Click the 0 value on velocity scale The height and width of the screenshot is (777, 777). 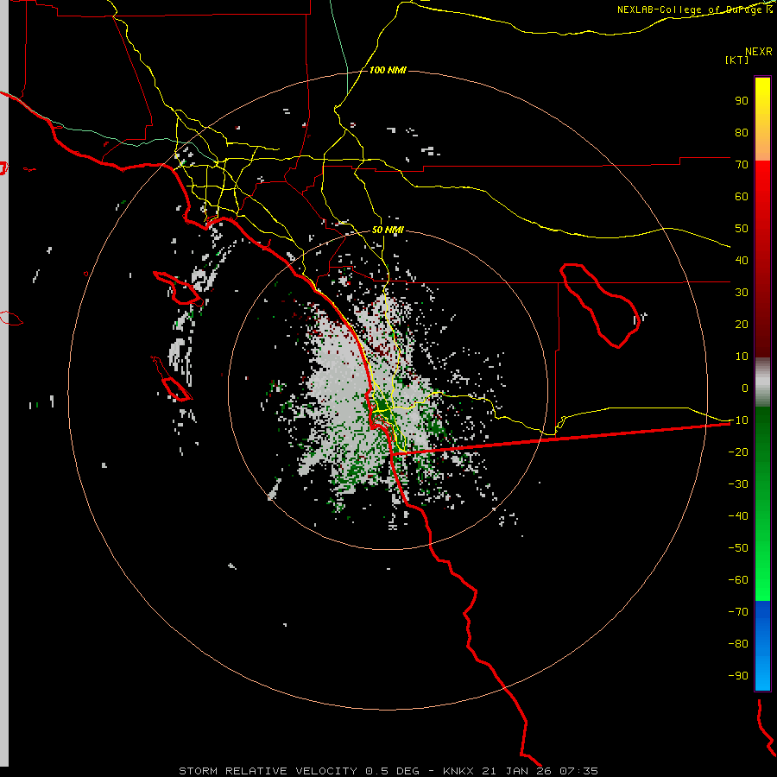(x=745, y=388)
